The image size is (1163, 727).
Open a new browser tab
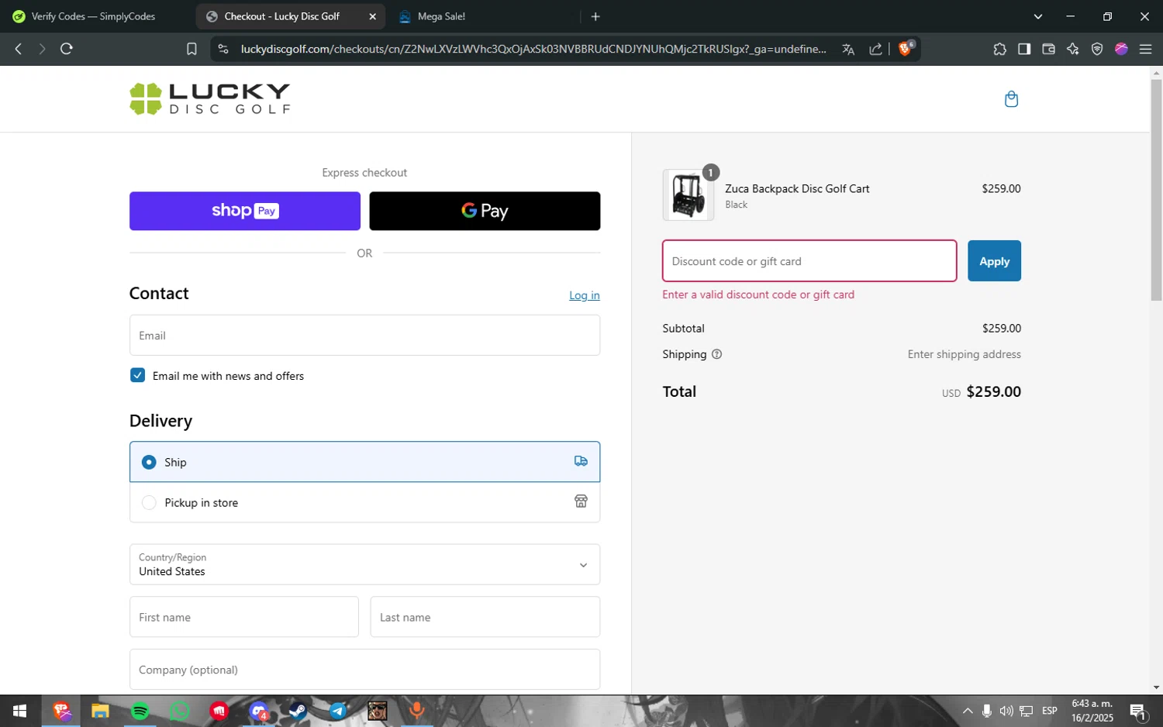click(x=595, y=16)
